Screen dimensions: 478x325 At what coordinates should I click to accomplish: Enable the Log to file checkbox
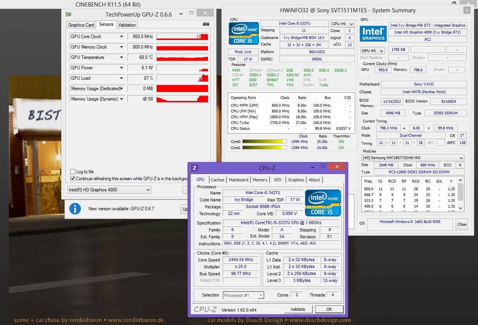point(73,172)
